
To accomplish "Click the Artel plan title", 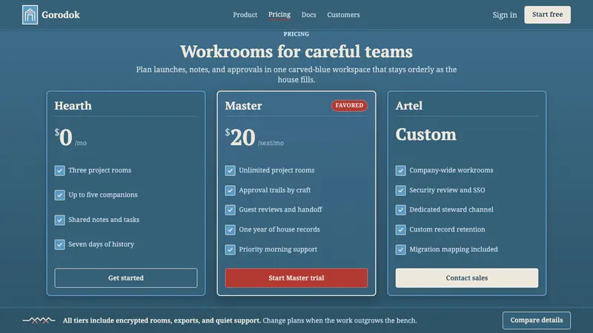I will coord(409,106).
